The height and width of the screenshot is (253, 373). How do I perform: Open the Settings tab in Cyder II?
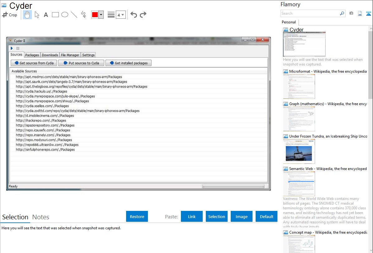click(x=88, y=55)
